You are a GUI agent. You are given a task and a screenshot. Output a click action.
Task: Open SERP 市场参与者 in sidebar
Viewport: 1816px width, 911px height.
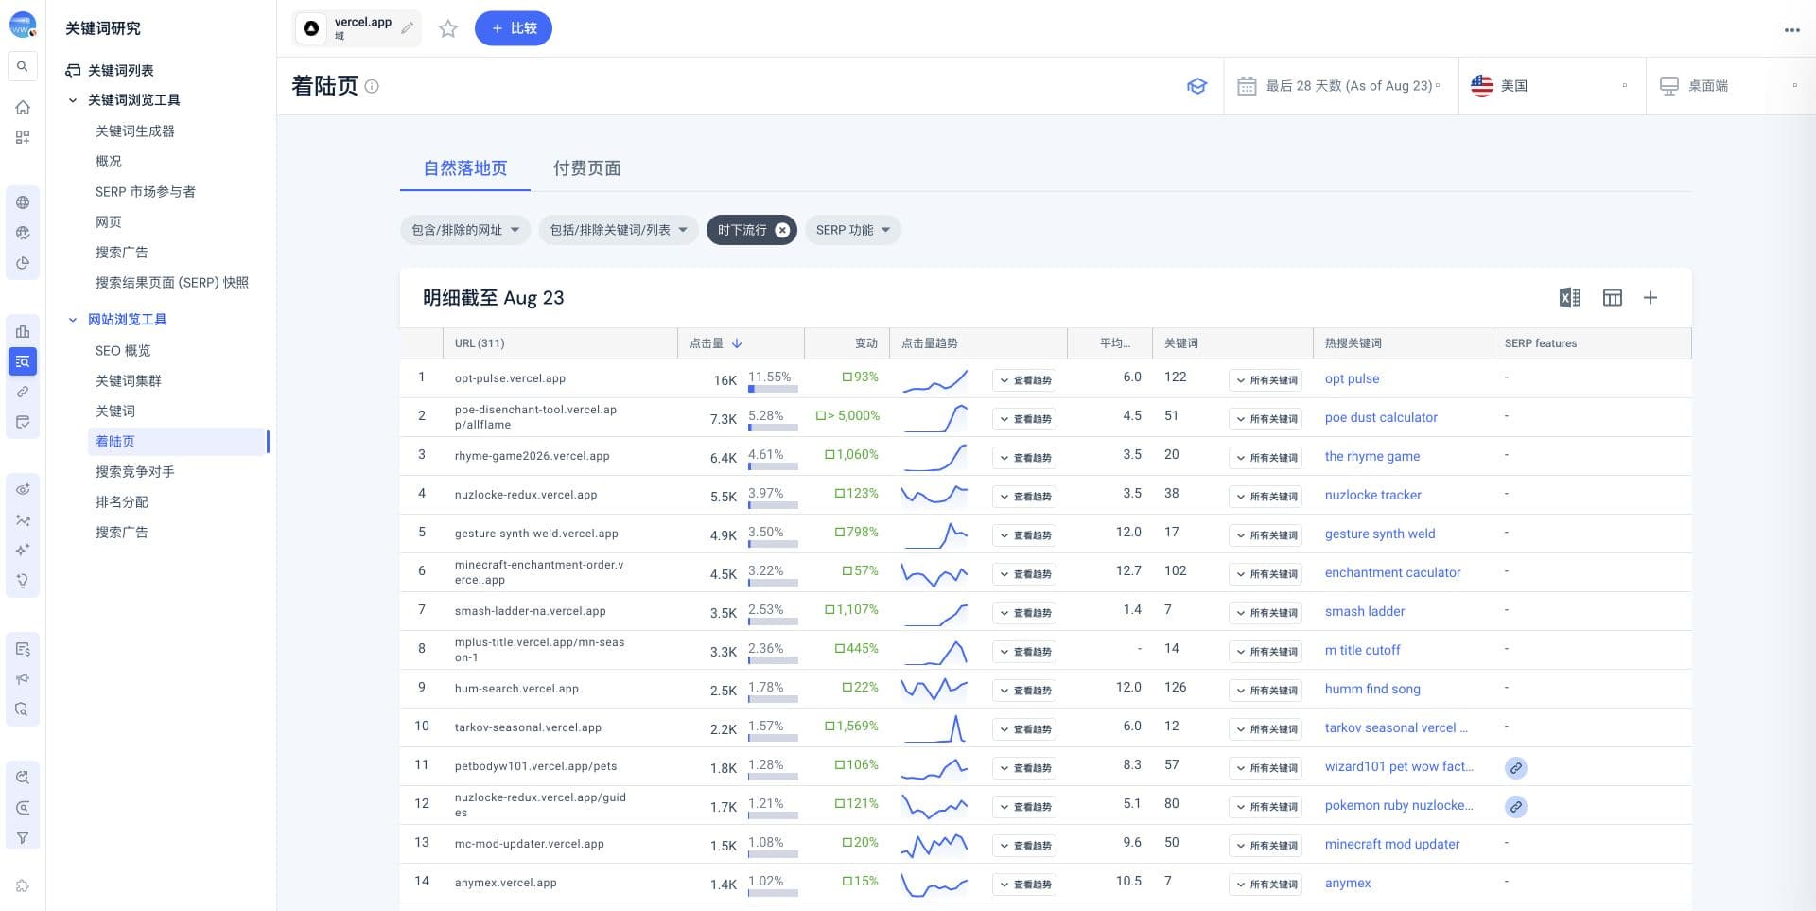(x=146, y=192)
